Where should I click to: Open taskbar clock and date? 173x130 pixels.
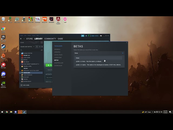coord(165,112)
